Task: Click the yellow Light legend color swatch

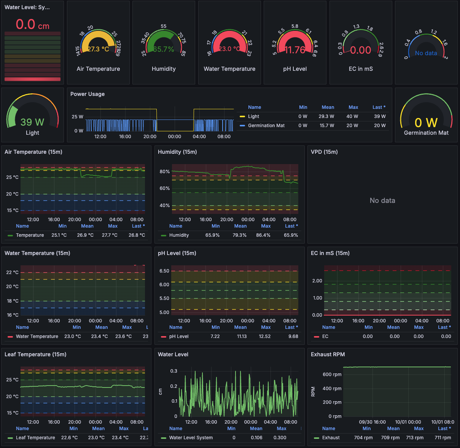Action: [x=242, y=116]
